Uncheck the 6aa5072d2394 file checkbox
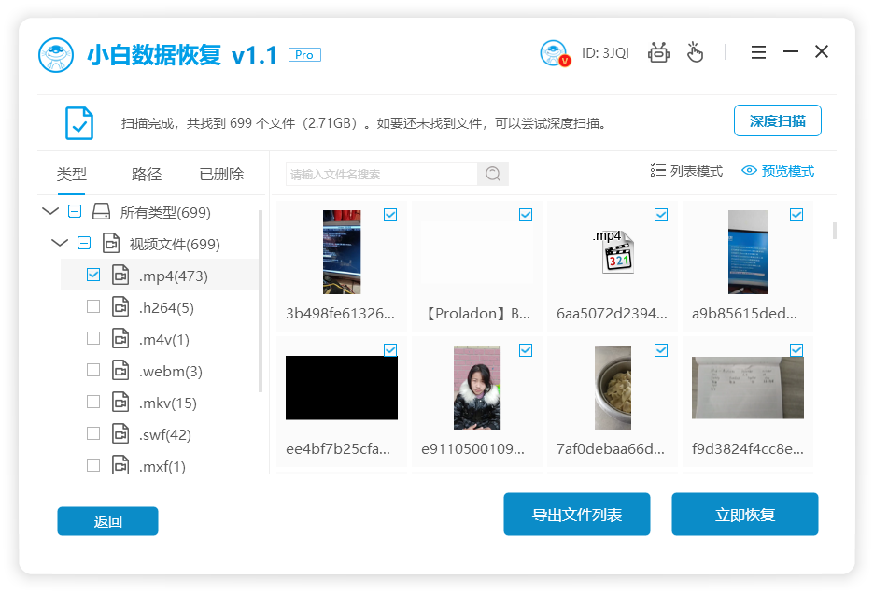Image resolution: width=874 pixels, height=594 pixels. tap(661, 215)
